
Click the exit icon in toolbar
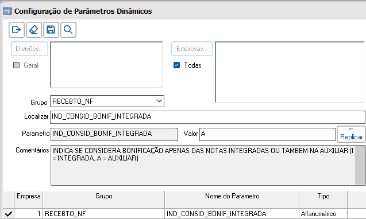pyautogui.click(x=17, y=30)
